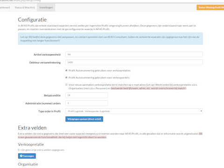The image size is (224, 168).
Task: Click the Administratie (nummer) orders field
Action: 87,103
